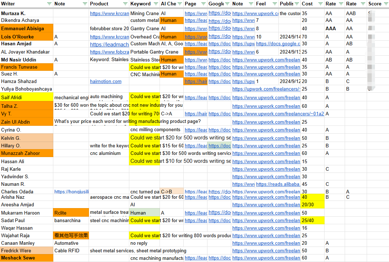Open Upwork freelancers link in Vy T. row
Screen dimensions: 389x262
278,114
